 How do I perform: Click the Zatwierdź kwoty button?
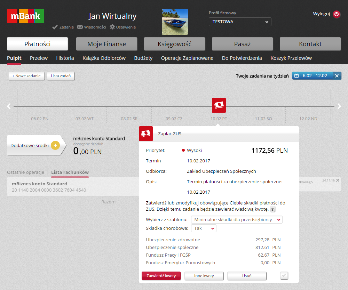click(x=161, y=276)
